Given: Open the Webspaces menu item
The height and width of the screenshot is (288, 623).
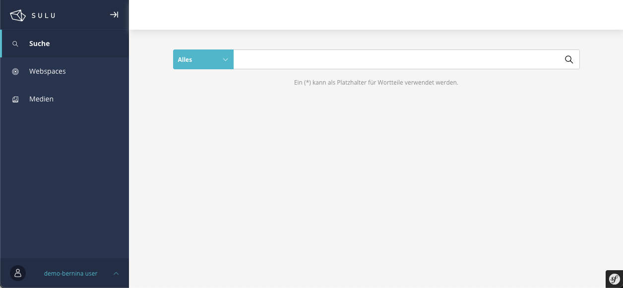Looking at the screenshot, I should coord(48,71).
